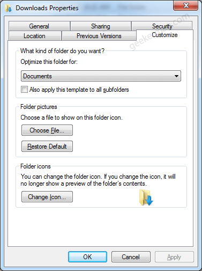Open the Change Icon dialog
202x271 pixels.
(47, 197)
